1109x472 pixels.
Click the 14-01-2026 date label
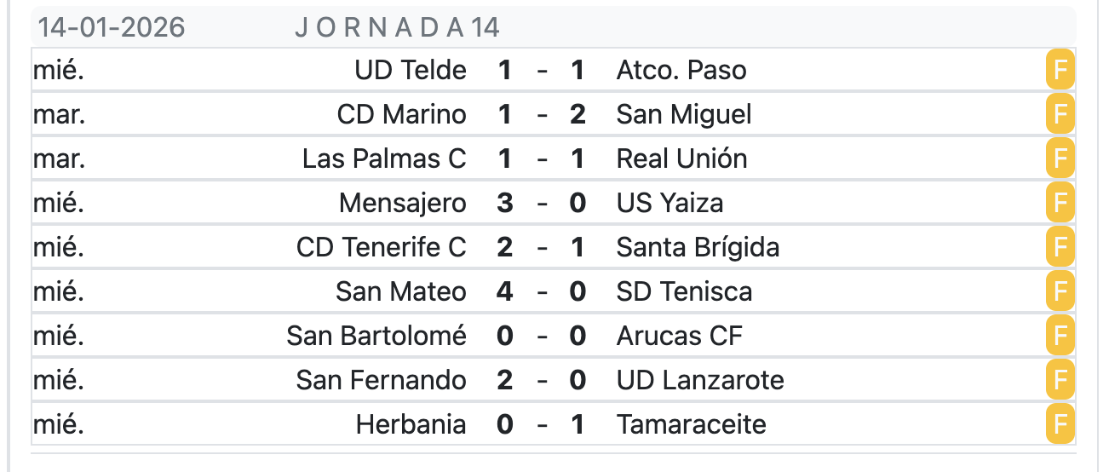tap(111, 28)
